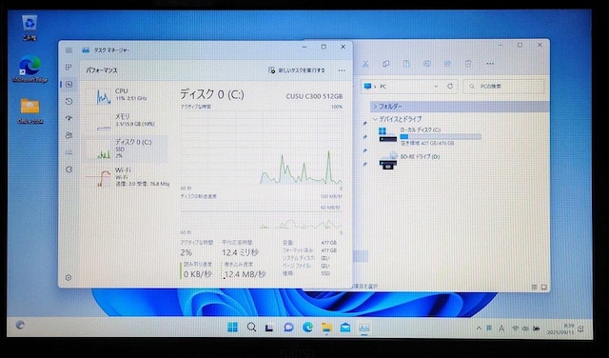609x358 pixels.
Task: Click 新しいタスクを実行する button
Action: point(296,70)
